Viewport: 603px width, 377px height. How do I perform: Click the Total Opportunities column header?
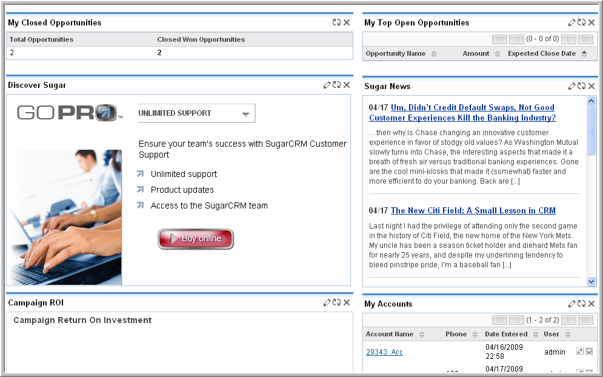tap(42, 39)
